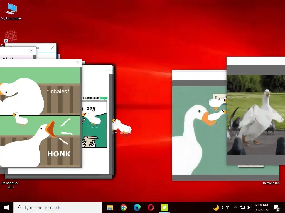Close the ENDANGERED comic window
The image size is (285, 213).
click(108, 69)
